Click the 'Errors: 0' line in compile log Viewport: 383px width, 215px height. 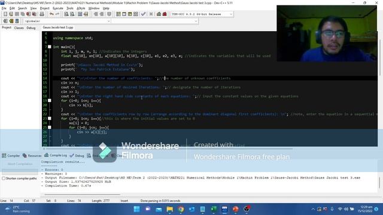coord(52,170)
